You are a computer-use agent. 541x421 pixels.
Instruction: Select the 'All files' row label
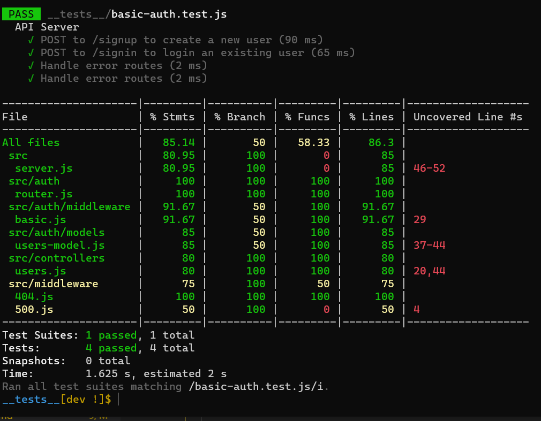click(31, 142)
